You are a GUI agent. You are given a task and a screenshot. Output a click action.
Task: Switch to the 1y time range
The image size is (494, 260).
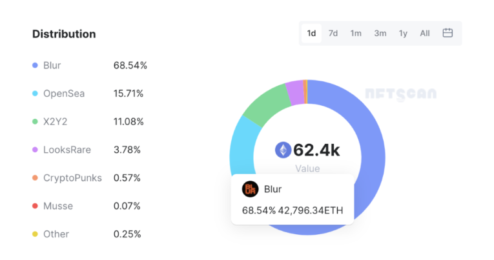pos(403,34)
